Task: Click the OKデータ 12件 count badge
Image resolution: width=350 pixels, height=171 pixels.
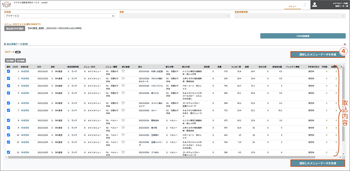Action: (x=18, y=52)
